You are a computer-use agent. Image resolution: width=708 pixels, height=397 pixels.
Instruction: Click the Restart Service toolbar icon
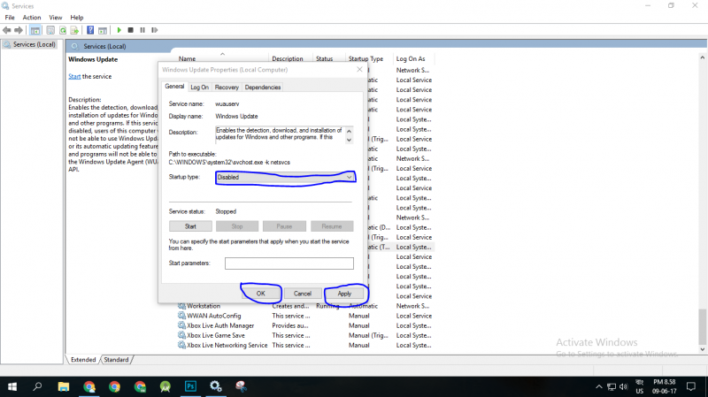[154, 30]
